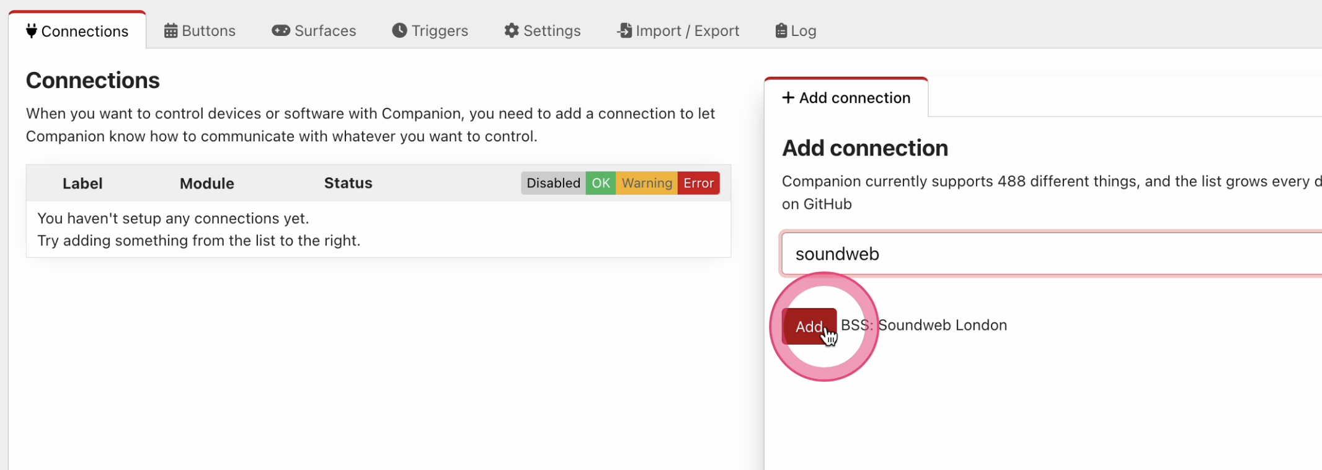Image resolution: width=1322 pixels, height=470 pixels.
Task: Toggle the yellow Warning status filter
Action: point(647,183)
